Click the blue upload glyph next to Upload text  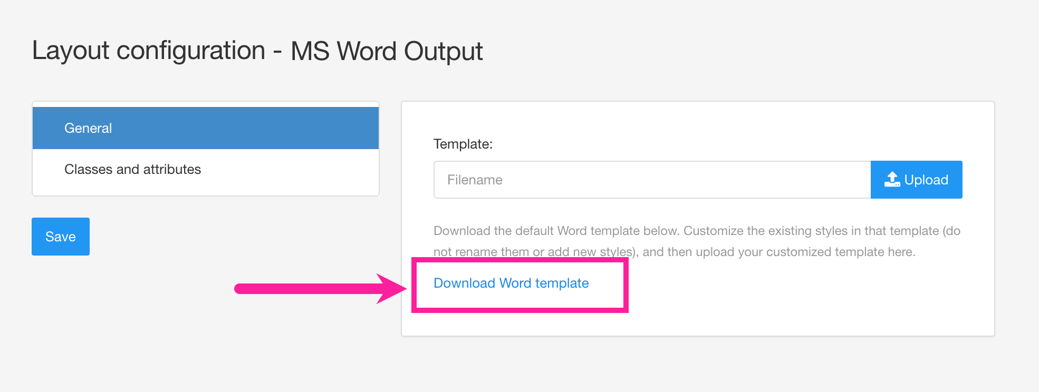pos(892,179)
